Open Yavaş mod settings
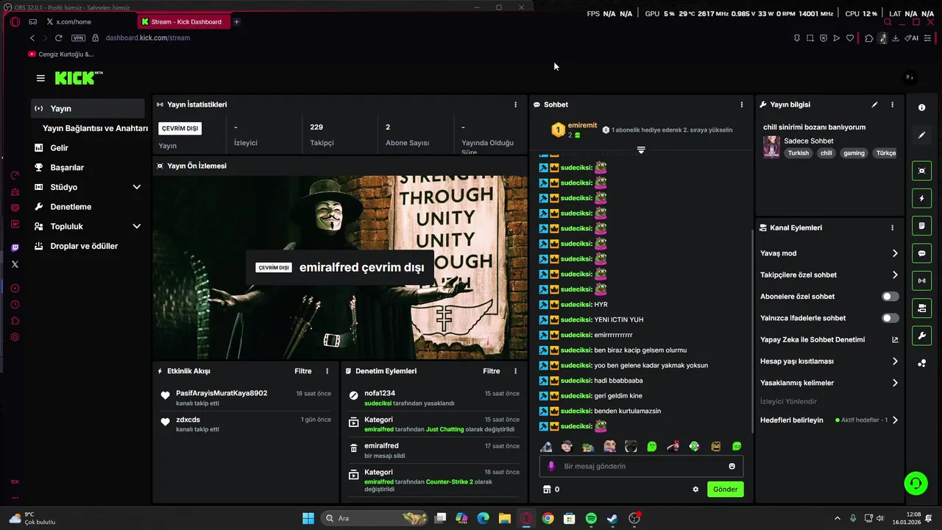The width and height of the screenshot is (942, 530). 829,253
